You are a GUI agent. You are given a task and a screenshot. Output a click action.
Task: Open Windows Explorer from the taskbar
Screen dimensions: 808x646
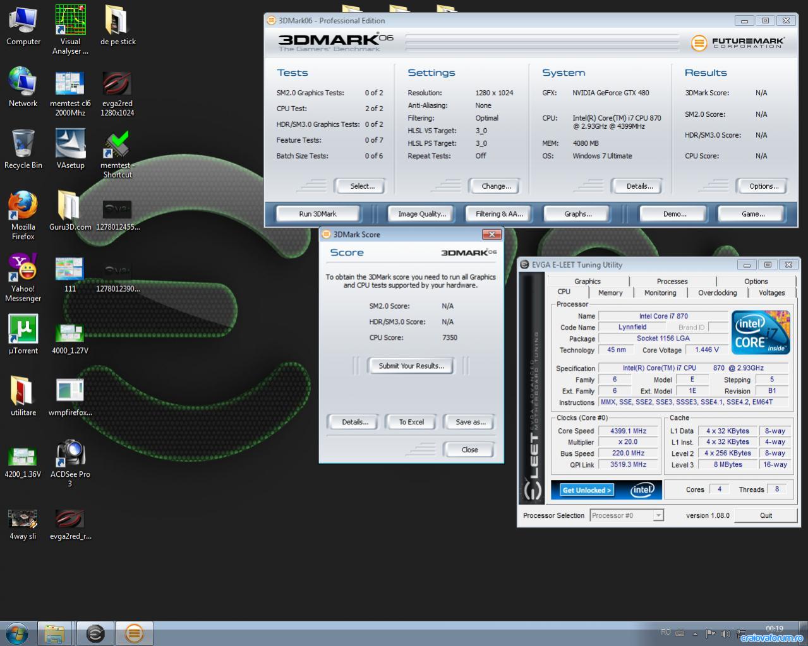point(54,633)
